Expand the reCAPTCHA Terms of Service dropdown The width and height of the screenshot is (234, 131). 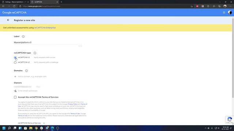tap(31, 123)
